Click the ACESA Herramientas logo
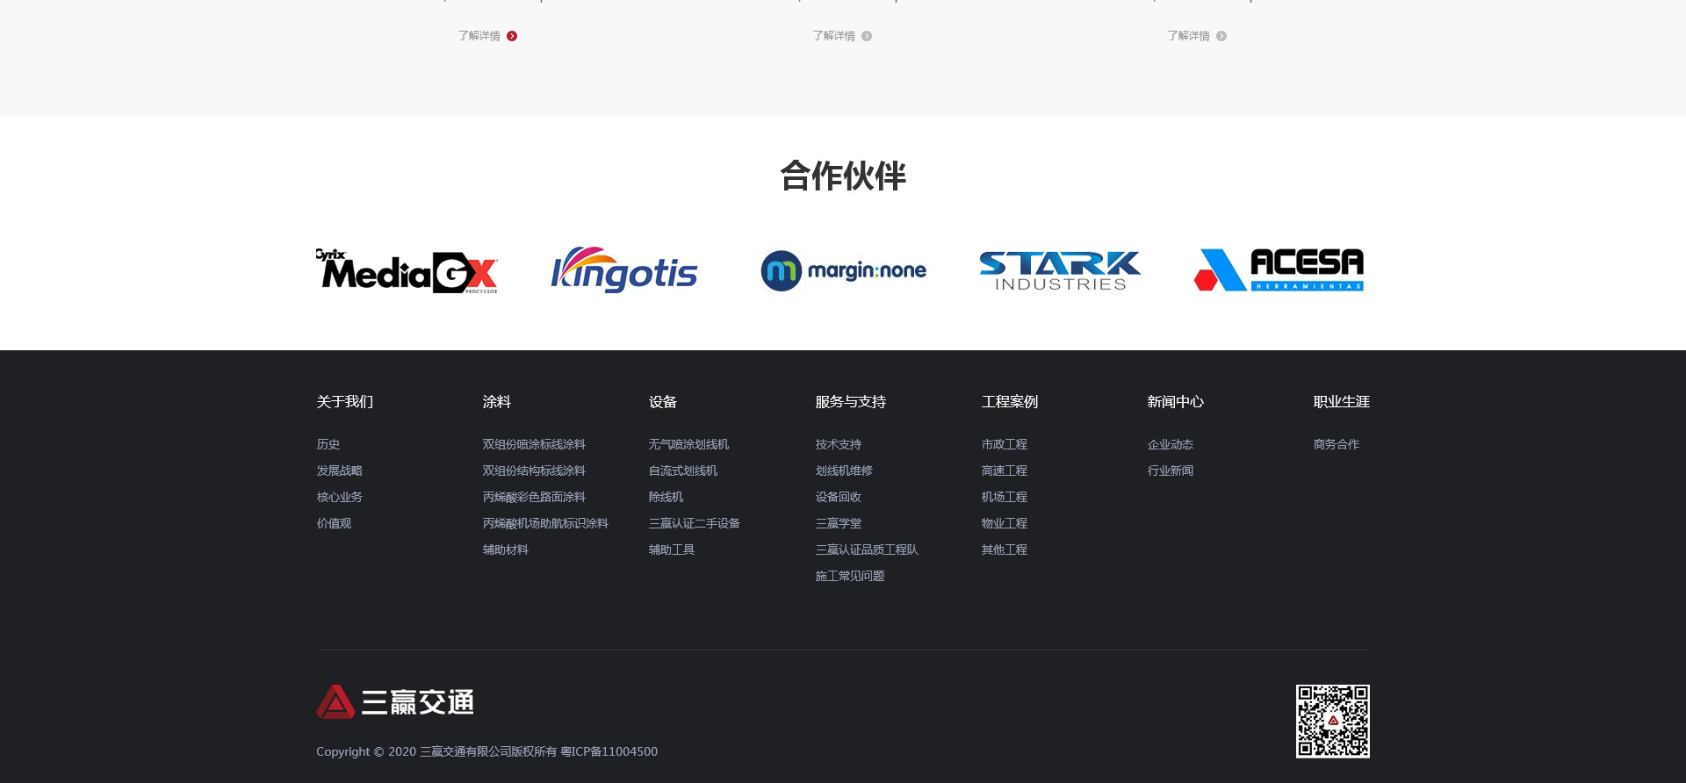 (x=1279, y=270)
